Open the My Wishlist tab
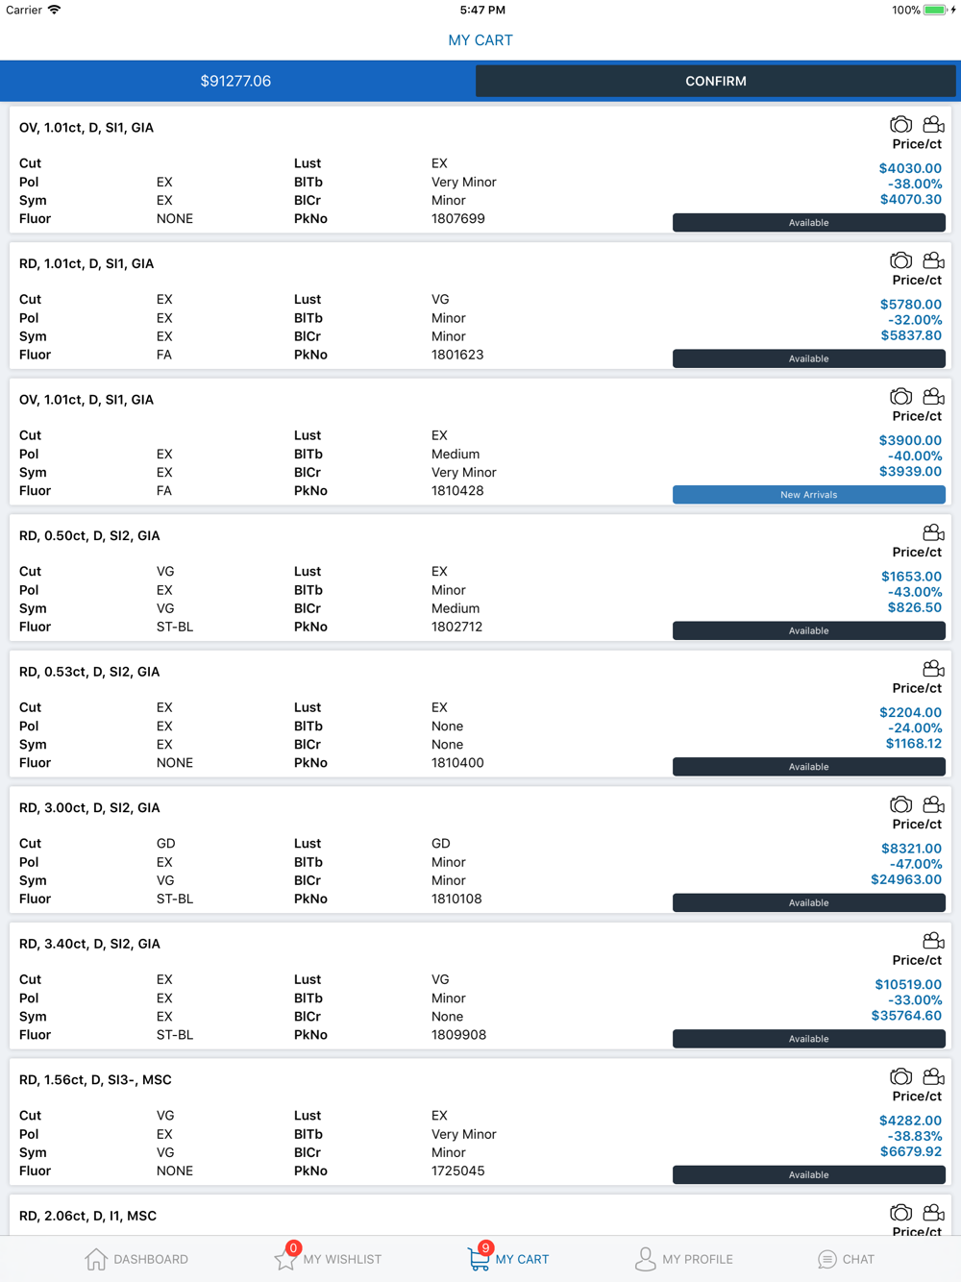961x1282 pixels. (x=329, y=1259)
